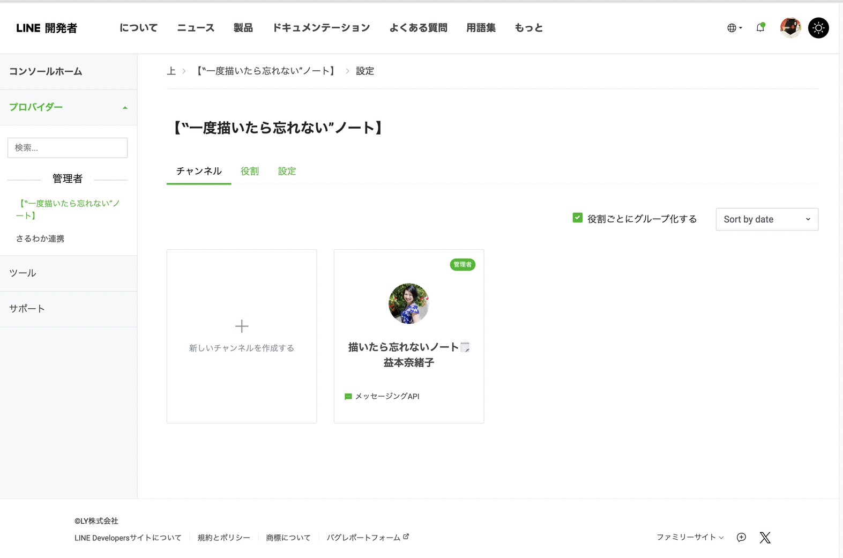Open the 用語集 page
This screenshot has height=558, width=843.
(481, 28)
